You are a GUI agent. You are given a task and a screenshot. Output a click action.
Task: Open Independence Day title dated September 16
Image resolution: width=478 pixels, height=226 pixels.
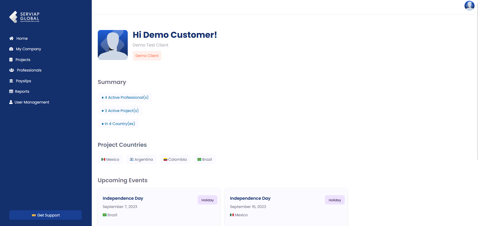click(250, 198)
